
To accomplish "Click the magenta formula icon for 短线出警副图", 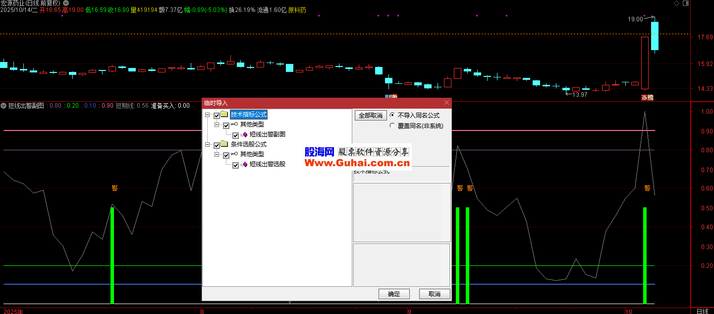I will click(x=244, y=134).
